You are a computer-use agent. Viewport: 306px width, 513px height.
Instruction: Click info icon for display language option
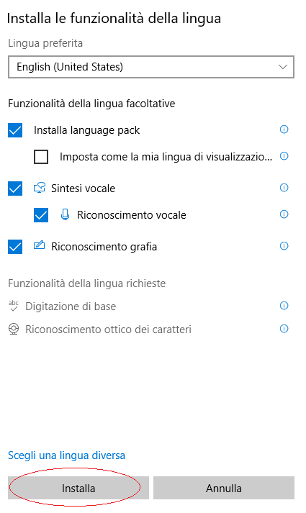(x=284, y=156)
